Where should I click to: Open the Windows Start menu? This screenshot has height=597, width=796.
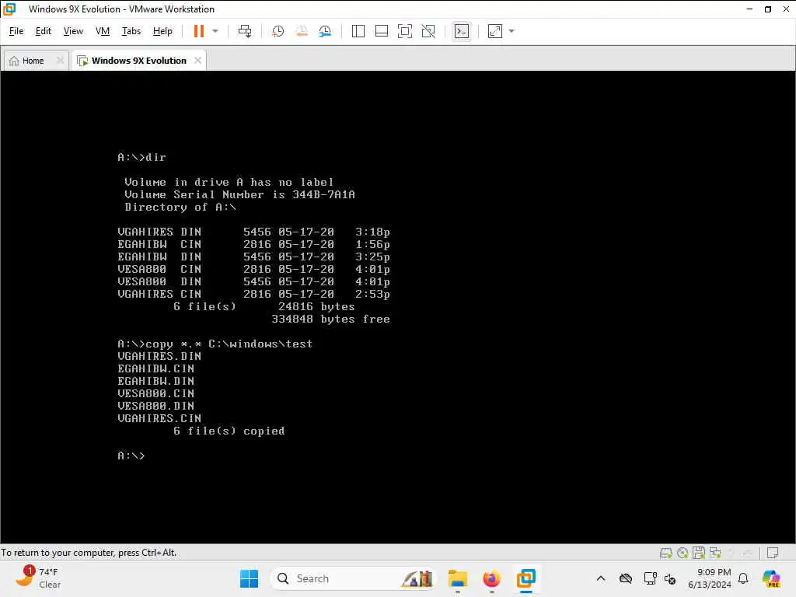(x=249, y=578)
